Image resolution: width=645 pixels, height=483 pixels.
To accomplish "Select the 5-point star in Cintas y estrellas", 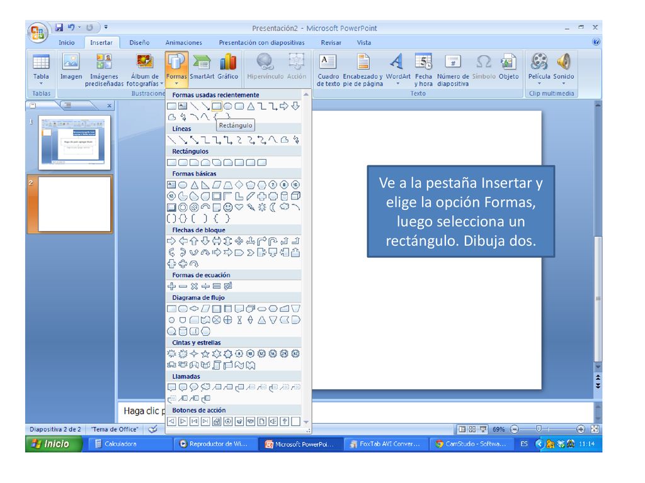I will tap(205, 353).
